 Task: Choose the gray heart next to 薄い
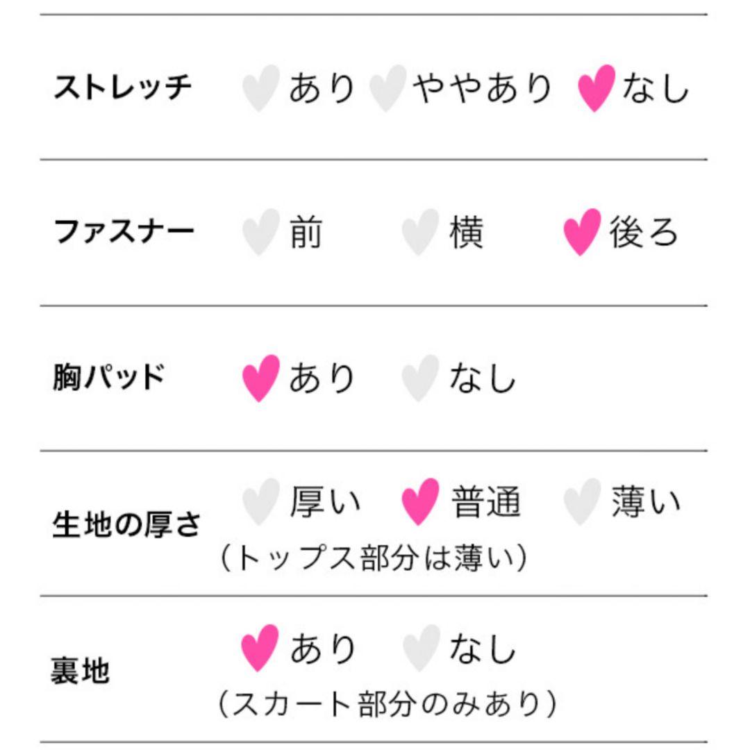[582, 502]
